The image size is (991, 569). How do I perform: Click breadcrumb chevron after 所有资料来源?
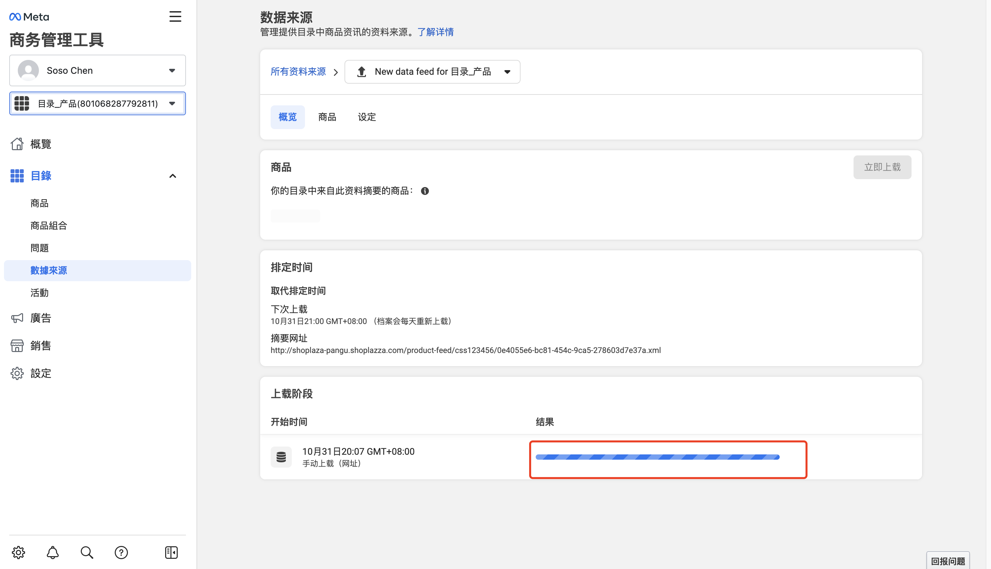click(335, 72)
